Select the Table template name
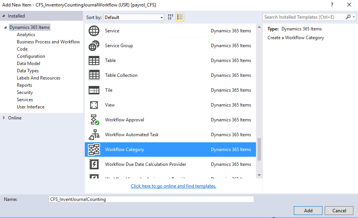 (x=110, y=60)
